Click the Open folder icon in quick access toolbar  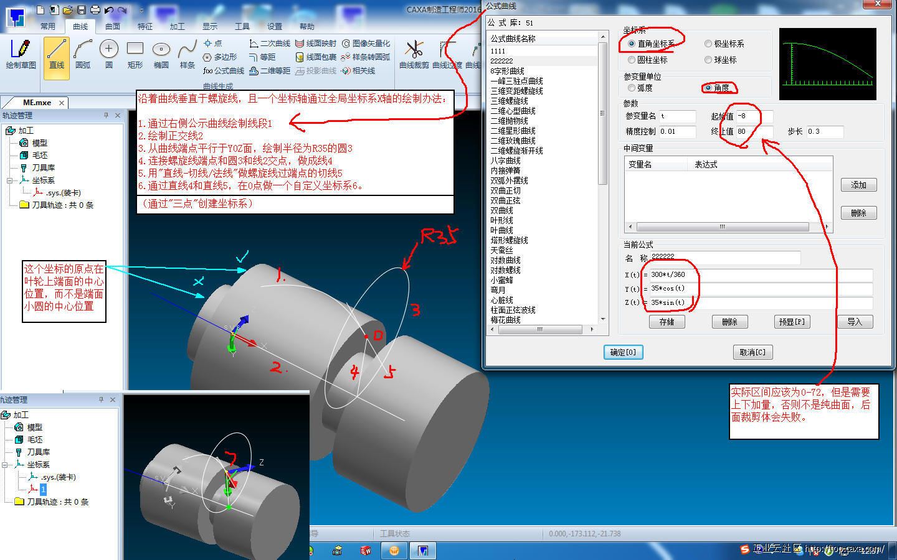coord(68,9)
